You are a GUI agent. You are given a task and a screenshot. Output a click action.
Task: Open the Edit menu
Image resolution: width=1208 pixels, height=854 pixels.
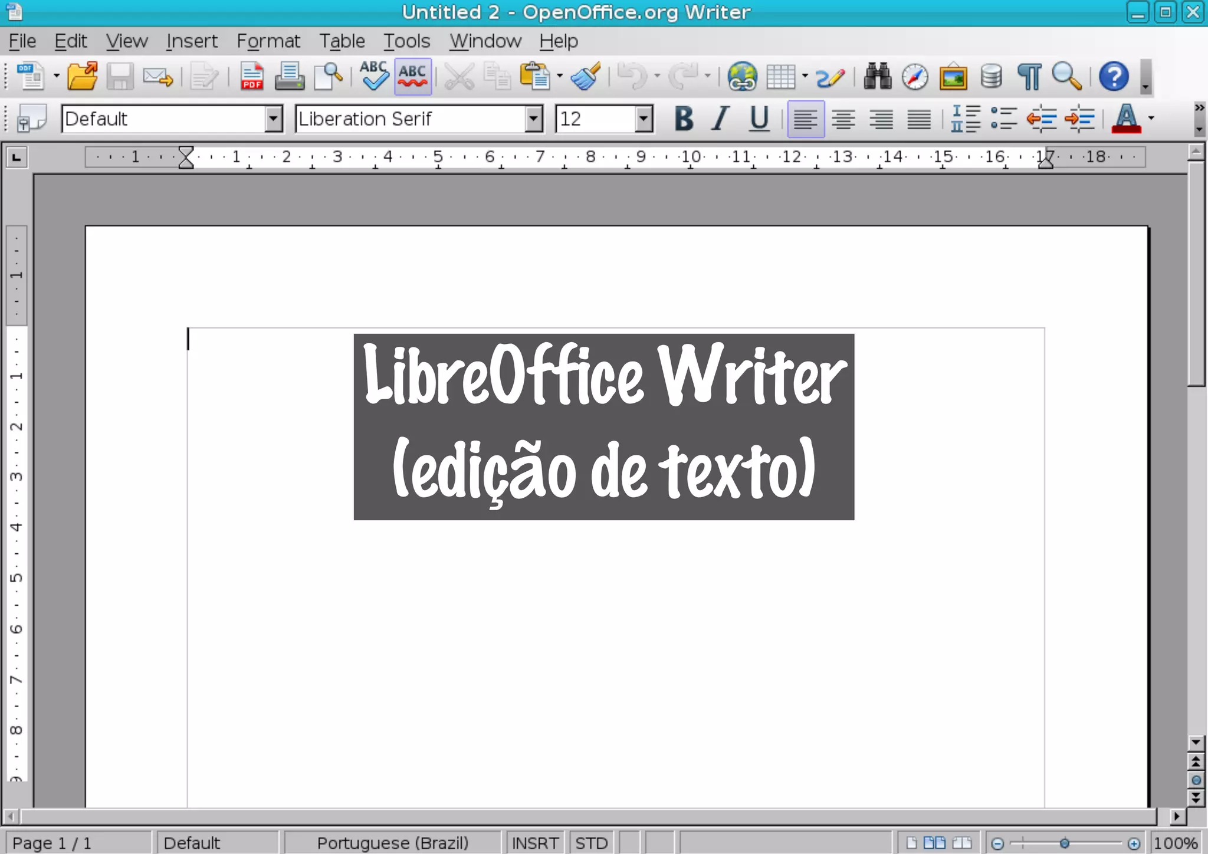[x=71, y=41]
